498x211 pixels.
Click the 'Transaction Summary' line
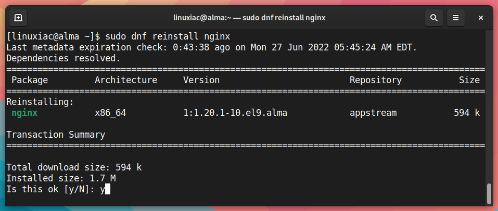click(56, 135)
